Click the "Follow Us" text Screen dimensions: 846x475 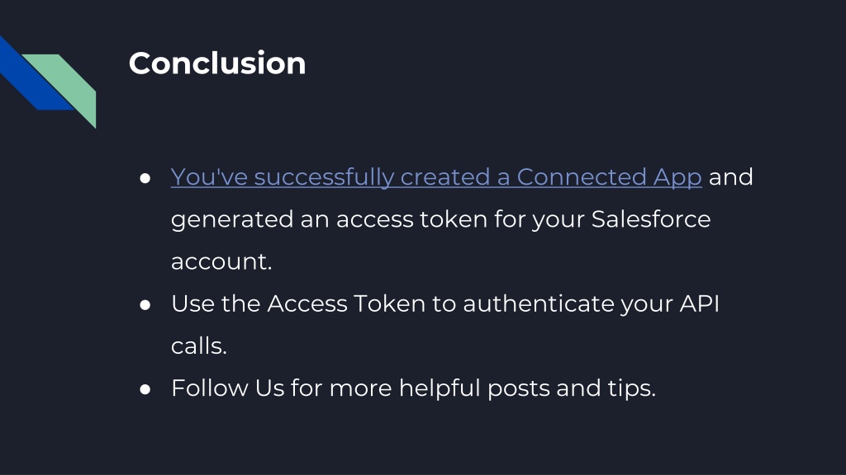coord(228,388)
